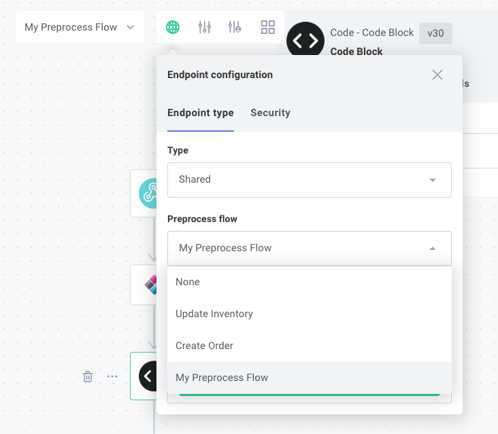498x434 pixels.
Task: Click the black Code Block icon in header
Action: click(x=305, y=39)
